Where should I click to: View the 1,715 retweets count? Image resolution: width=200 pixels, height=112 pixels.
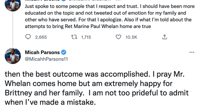86,37
